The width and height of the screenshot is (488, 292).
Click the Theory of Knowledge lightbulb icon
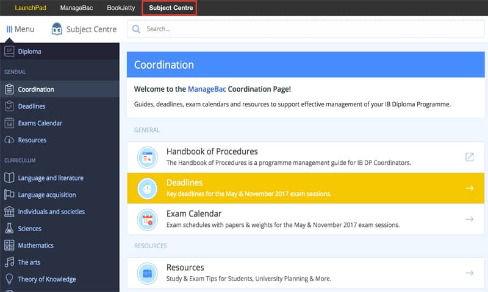(9, 279)
